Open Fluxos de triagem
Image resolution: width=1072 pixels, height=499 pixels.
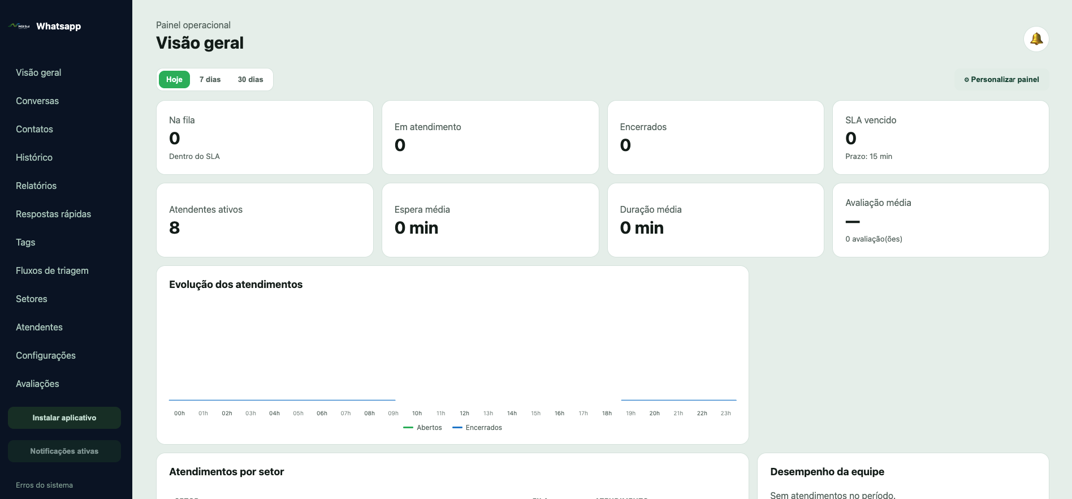pyautogui.click(x=52, y=270)
